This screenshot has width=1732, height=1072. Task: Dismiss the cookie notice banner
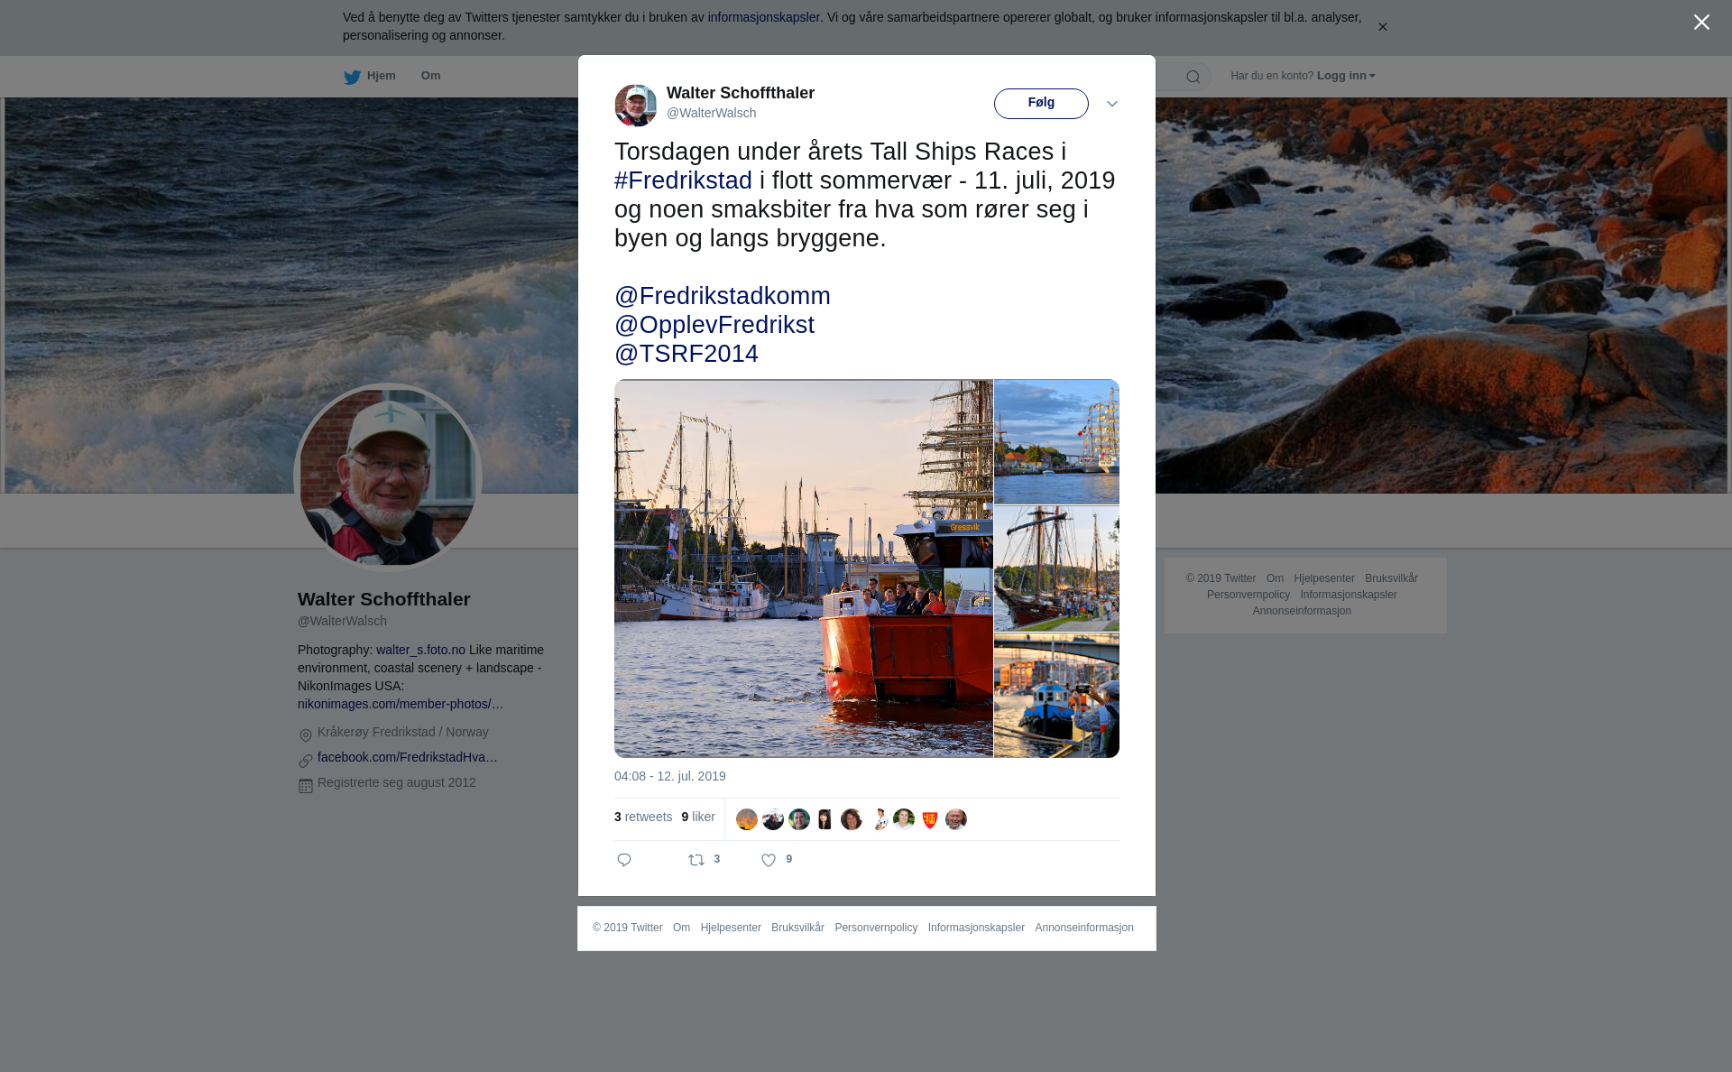[x=1382, y=27]
